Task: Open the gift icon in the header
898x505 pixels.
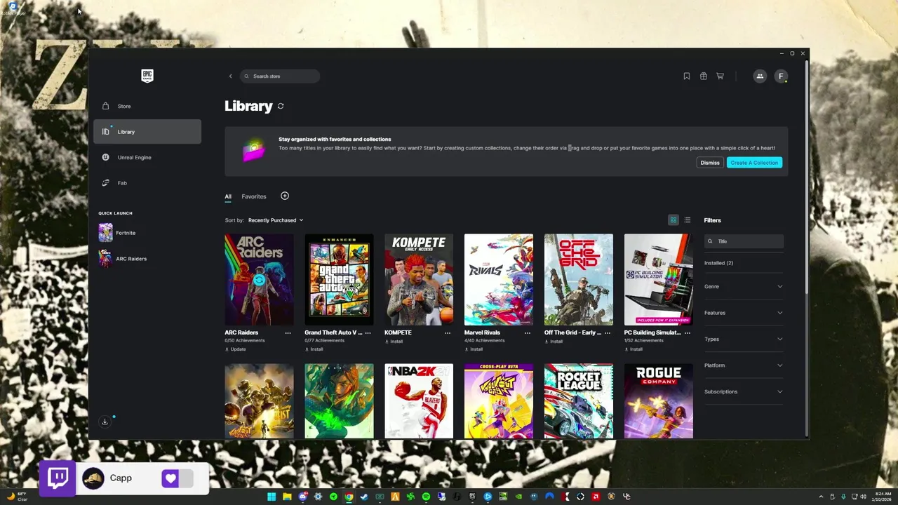Action: [x=704, y=76]
